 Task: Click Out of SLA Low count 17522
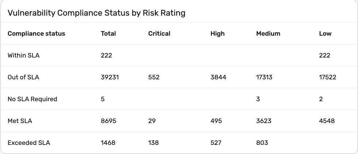coord(327,77)
